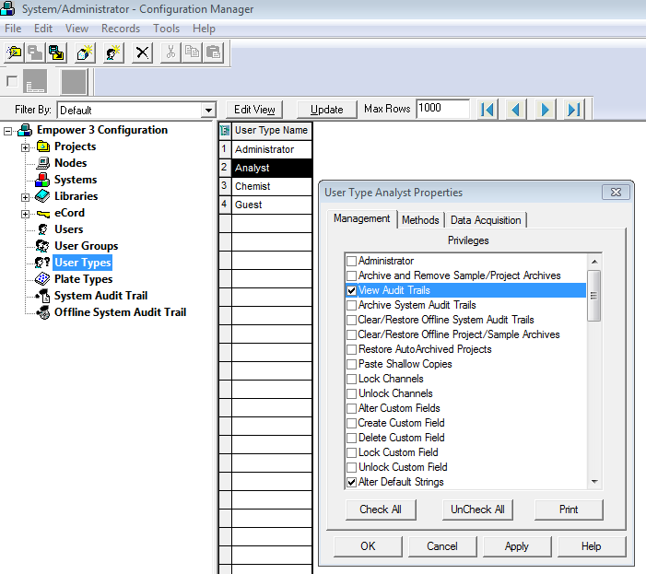Image resolution: width=646 pixels, height=574 pixels.
Task: Expand the eCord tree node
Action: [x=26, y=214]
